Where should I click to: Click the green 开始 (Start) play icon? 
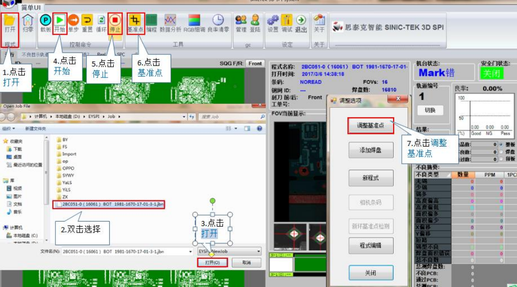(x=60, y=24)
